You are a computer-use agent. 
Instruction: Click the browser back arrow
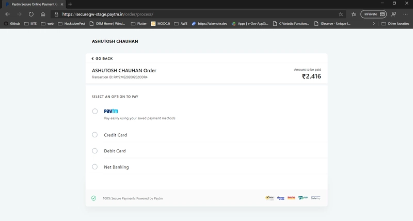tap(7, 14)
